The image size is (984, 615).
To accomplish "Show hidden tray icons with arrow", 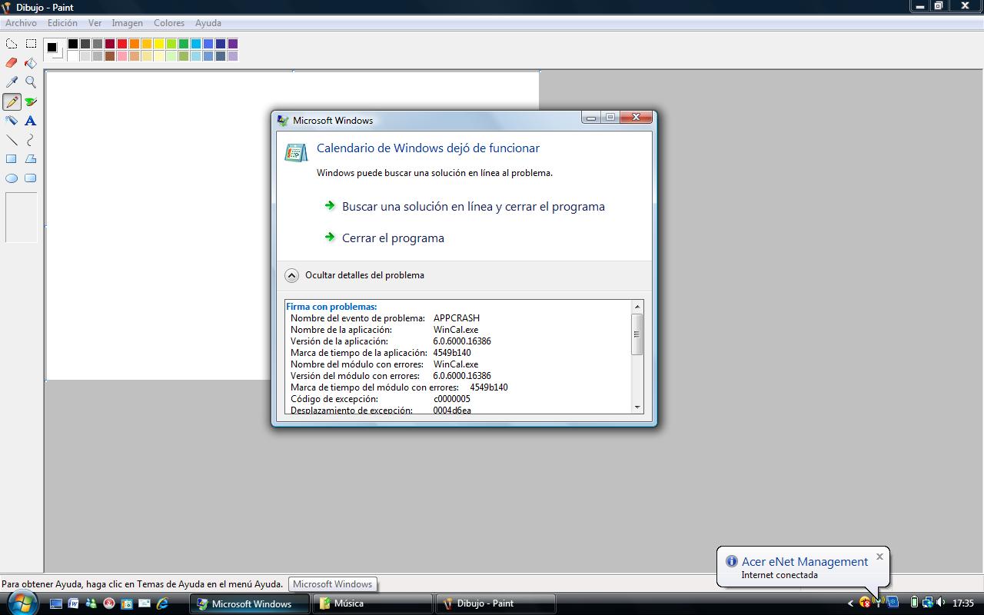I will point(850,603).
